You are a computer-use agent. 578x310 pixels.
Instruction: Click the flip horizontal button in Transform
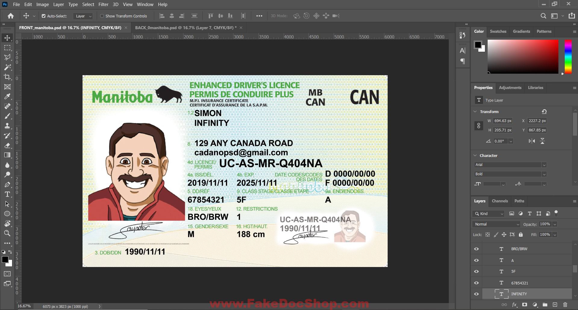[x=531, y=141]
